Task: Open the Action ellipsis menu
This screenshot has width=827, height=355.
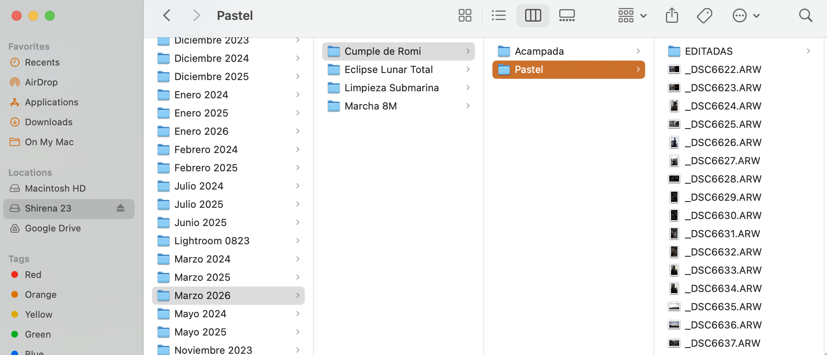Action: (746, 16)
